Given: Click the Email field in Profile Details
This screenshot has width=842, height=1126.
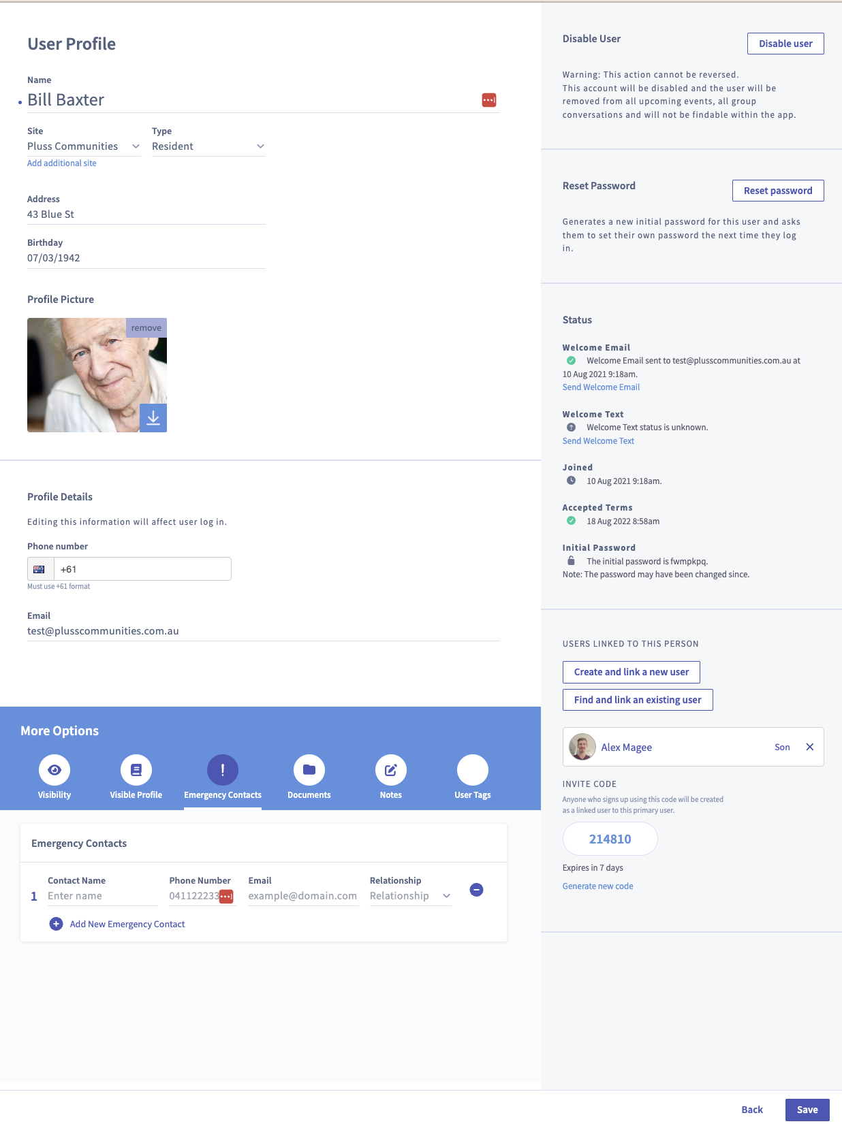Looking at the screenshot, I should point(264,631).
